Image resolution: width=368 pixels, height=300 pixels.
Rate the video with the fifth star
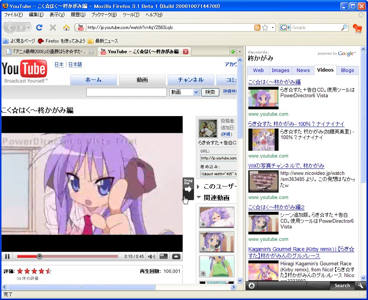point(49,271)
